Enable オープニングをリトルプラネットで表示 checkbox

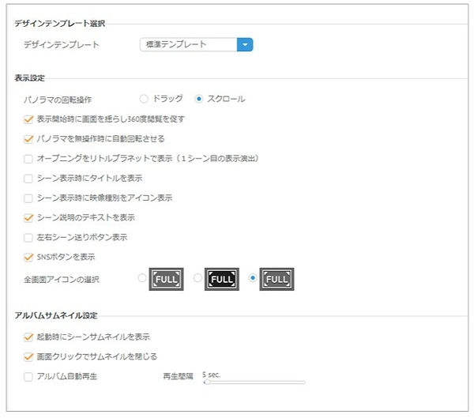28,158
